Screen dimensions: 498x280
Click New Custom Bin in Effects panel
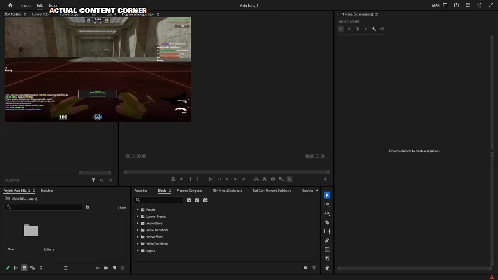(x=305, y=268)
